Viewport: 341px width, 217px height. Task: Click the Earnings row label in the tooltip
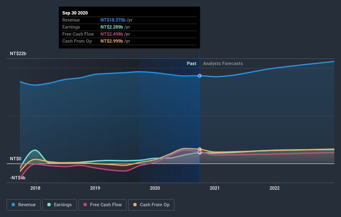[x=71, y=27]
